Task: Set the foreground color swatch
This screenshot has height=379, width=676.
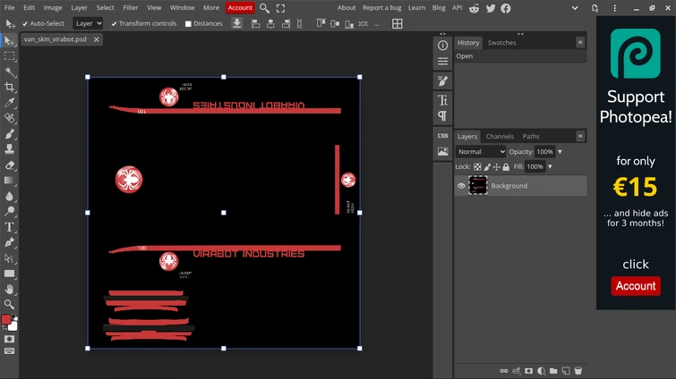Action: pyautogui.click(x=6, y=320)
